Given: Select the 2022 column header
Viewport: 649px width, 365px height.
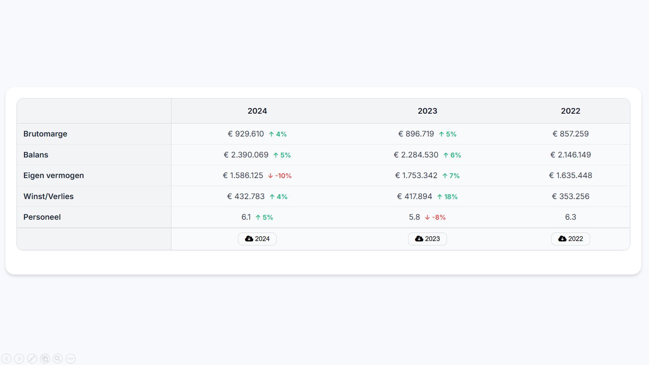Looking at the screenshot, I should click(x=570, y=111).
